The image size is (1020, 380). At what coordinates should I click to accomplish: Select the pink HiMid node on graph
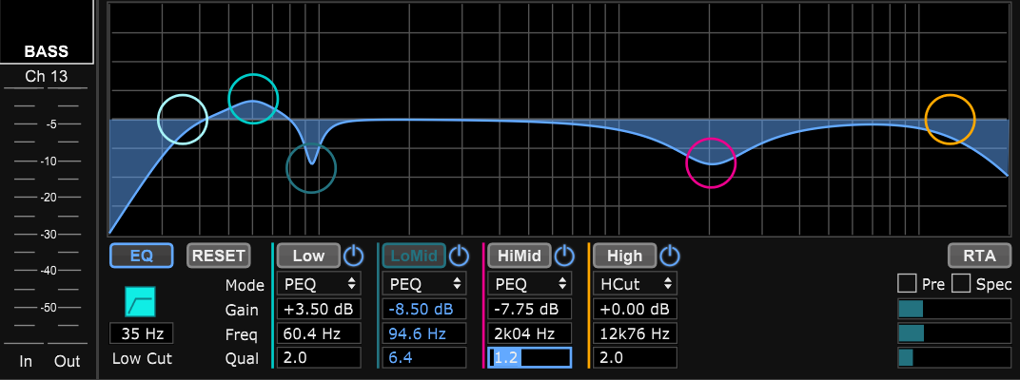pyautogui.click(x=711, y=163)
